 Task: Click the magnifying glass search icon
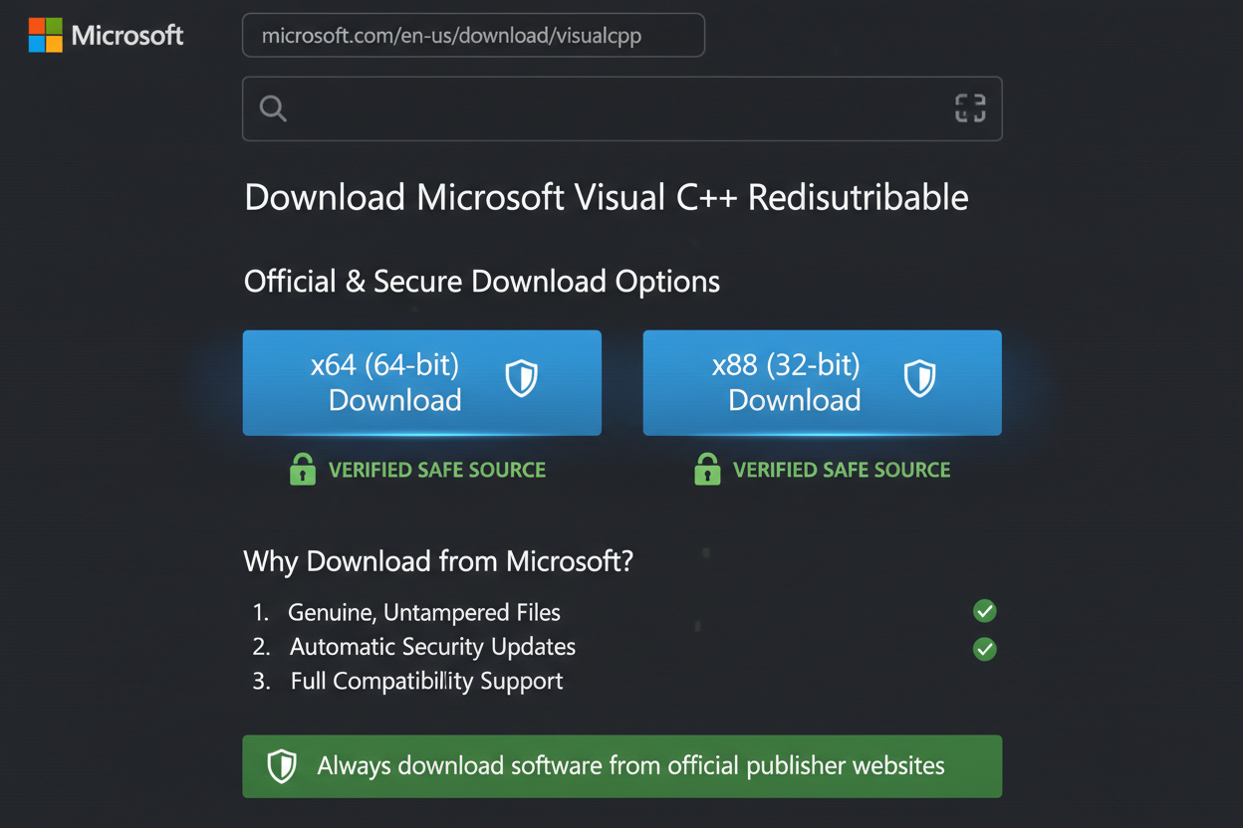coord(273,108)
